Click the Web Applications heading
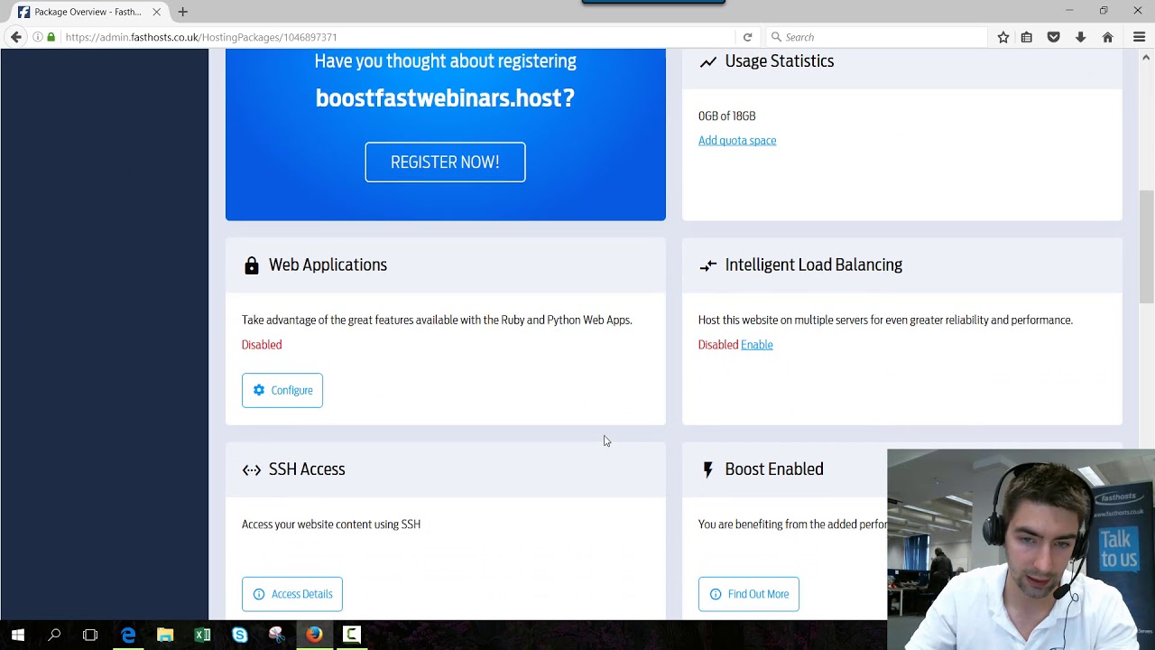 (x=328, y=265)
